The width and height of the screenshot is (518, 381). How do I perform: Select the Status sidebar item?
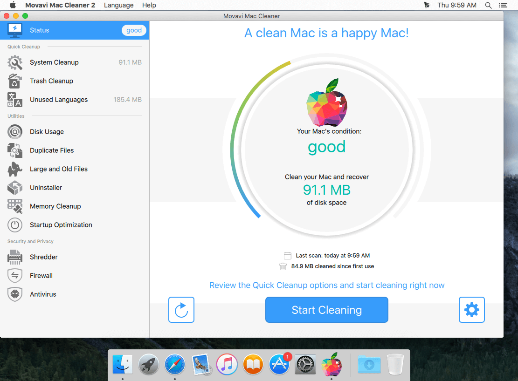point(75,30)
